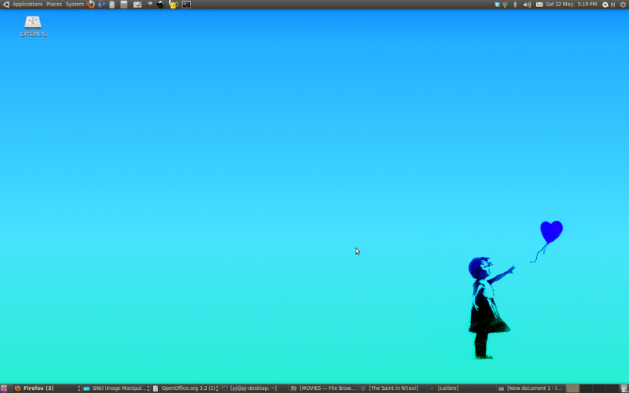Open the terminal launcher in top panel
This screenshot has width=629, height=393.
[x=186, y=5]
